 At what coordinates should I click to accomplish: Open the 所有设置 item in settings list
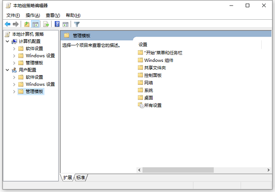(x=153, y=105)
